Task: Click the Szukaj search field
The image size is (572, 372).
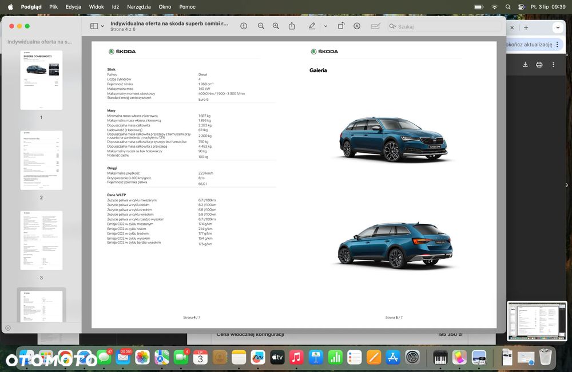Action: click(x=445, y=26)
